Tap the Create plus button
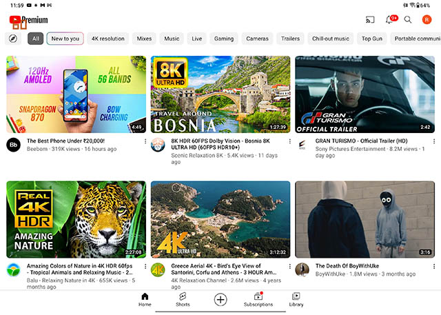 [x=220, y=300]
